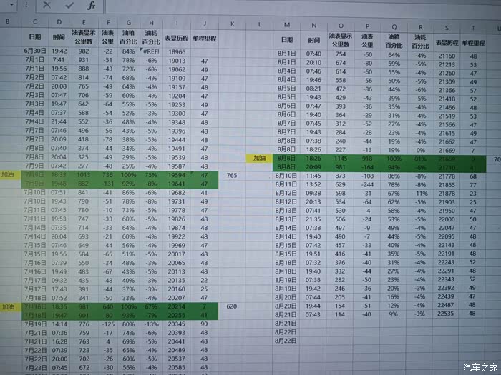
Task: Click the 单程里程 header in column J
Action: pyautogui.click(x=205, y=39)
